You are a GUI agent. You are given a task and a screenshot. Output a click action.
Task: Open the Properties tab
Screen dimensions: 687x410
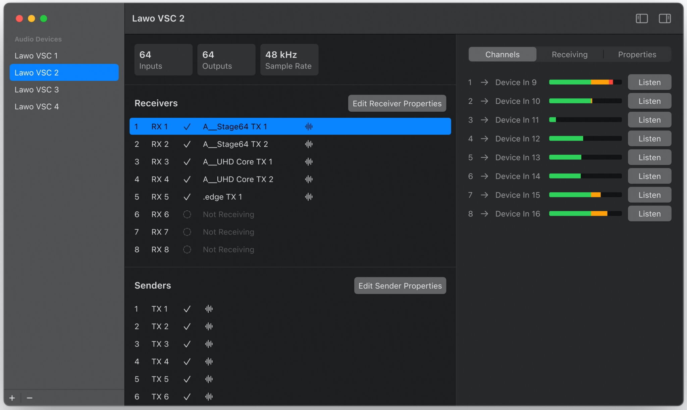637,54
